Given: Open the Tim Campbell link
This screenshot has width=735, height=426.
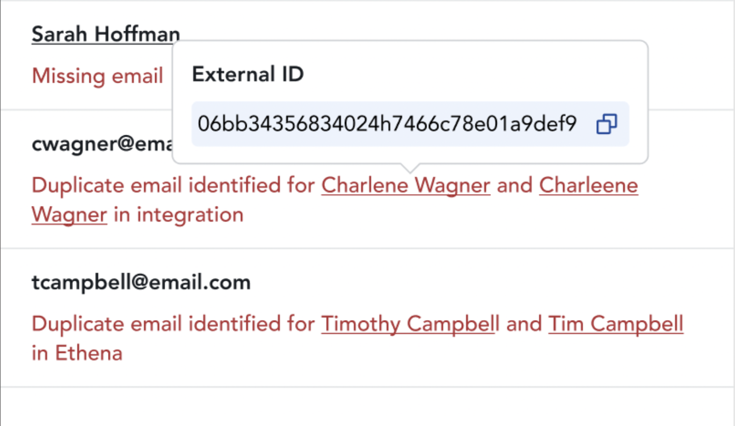Looking at the screenshot, I should point(616,324).
